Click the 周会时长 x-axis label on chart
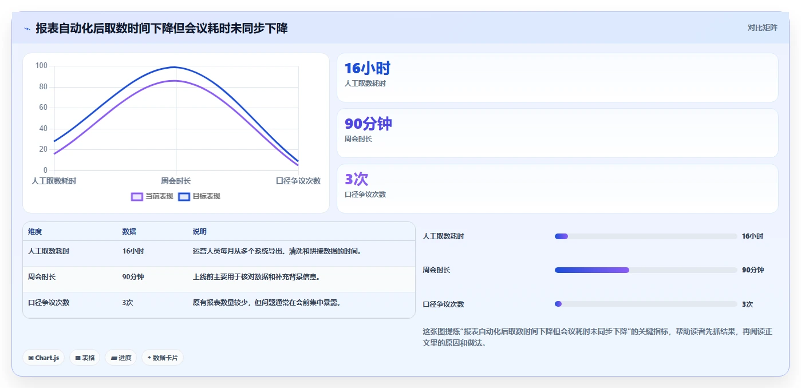 (176, 181)
